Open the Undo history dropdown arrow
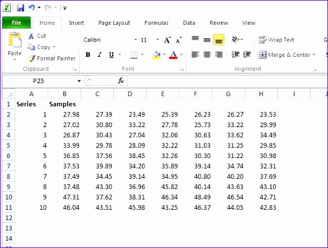Image resolution: width=328 pixels, height=248 pixels. [39, 8]
